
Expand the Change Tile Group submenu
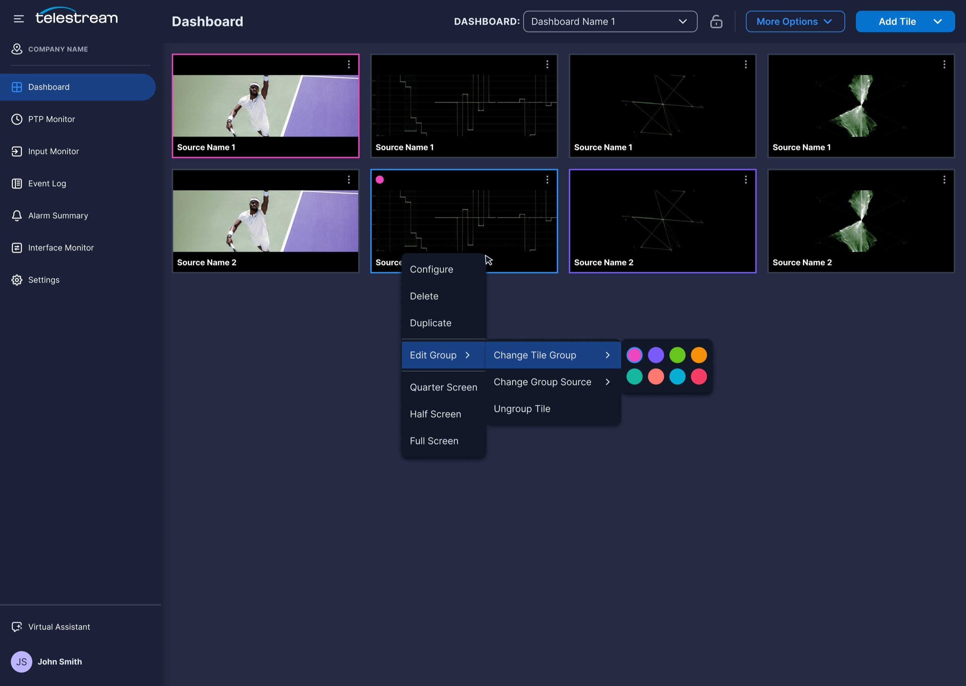(x=553, y=355)
